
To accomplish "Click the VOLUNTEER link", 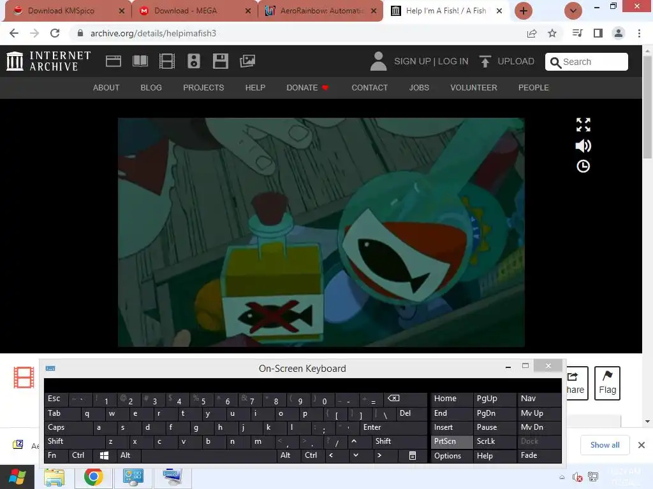I will click(474, 88).
